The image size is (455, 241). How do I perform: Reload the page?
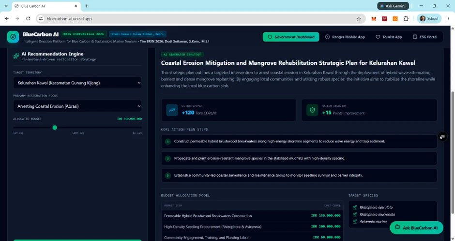coord(28,18)
